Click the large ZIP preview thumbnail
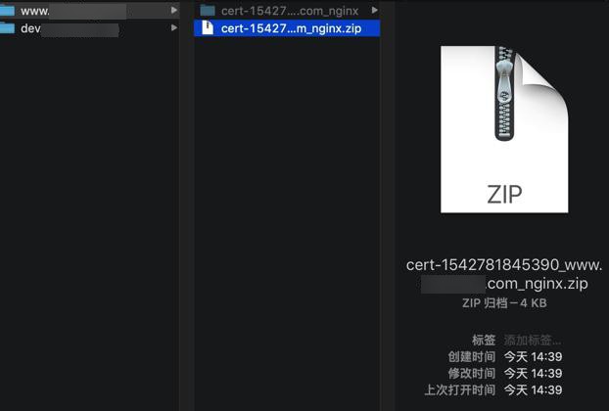 coord(504,129)
